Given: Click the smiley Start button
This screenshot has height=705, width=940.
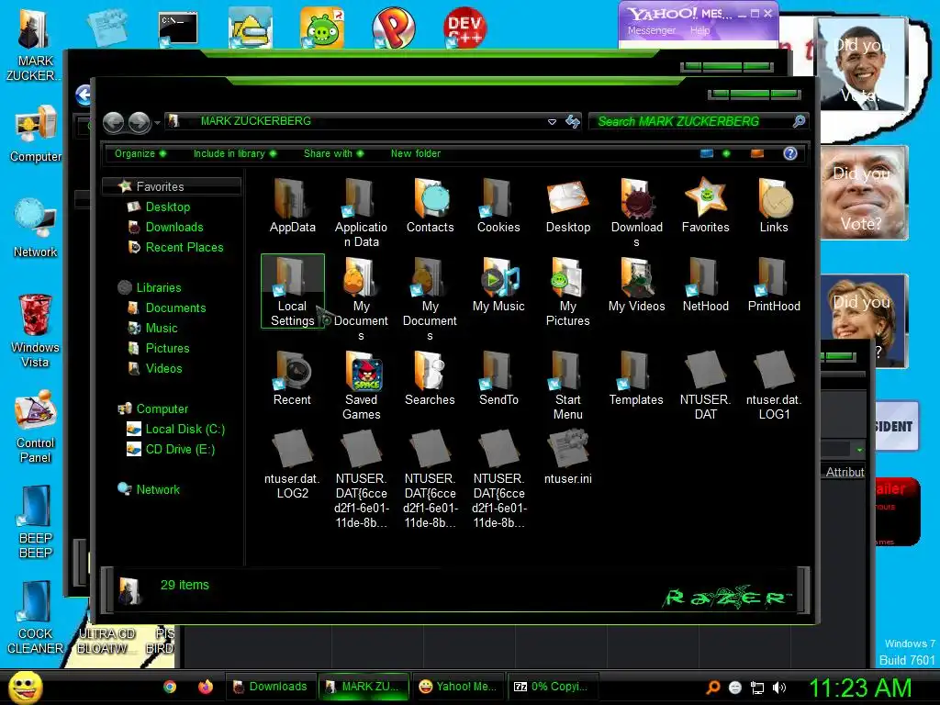Looking at the screenshot, I should pos(25,688).
